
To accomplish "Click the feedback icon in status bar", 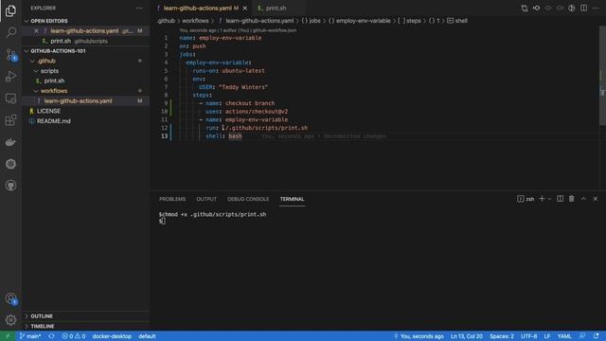I will click(582, 336).
